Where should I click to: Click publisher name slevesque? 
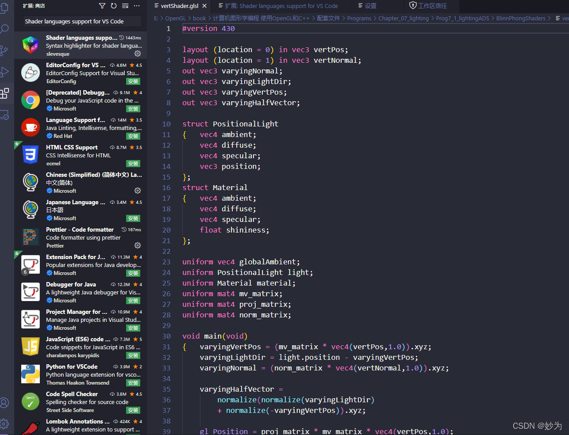point(58,54)
